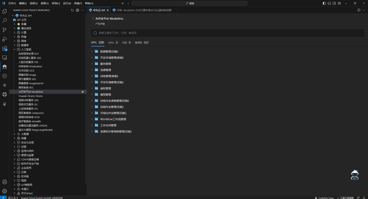Click the split editor icon
Screen dimensions: 368x199
tap(359, 10)
